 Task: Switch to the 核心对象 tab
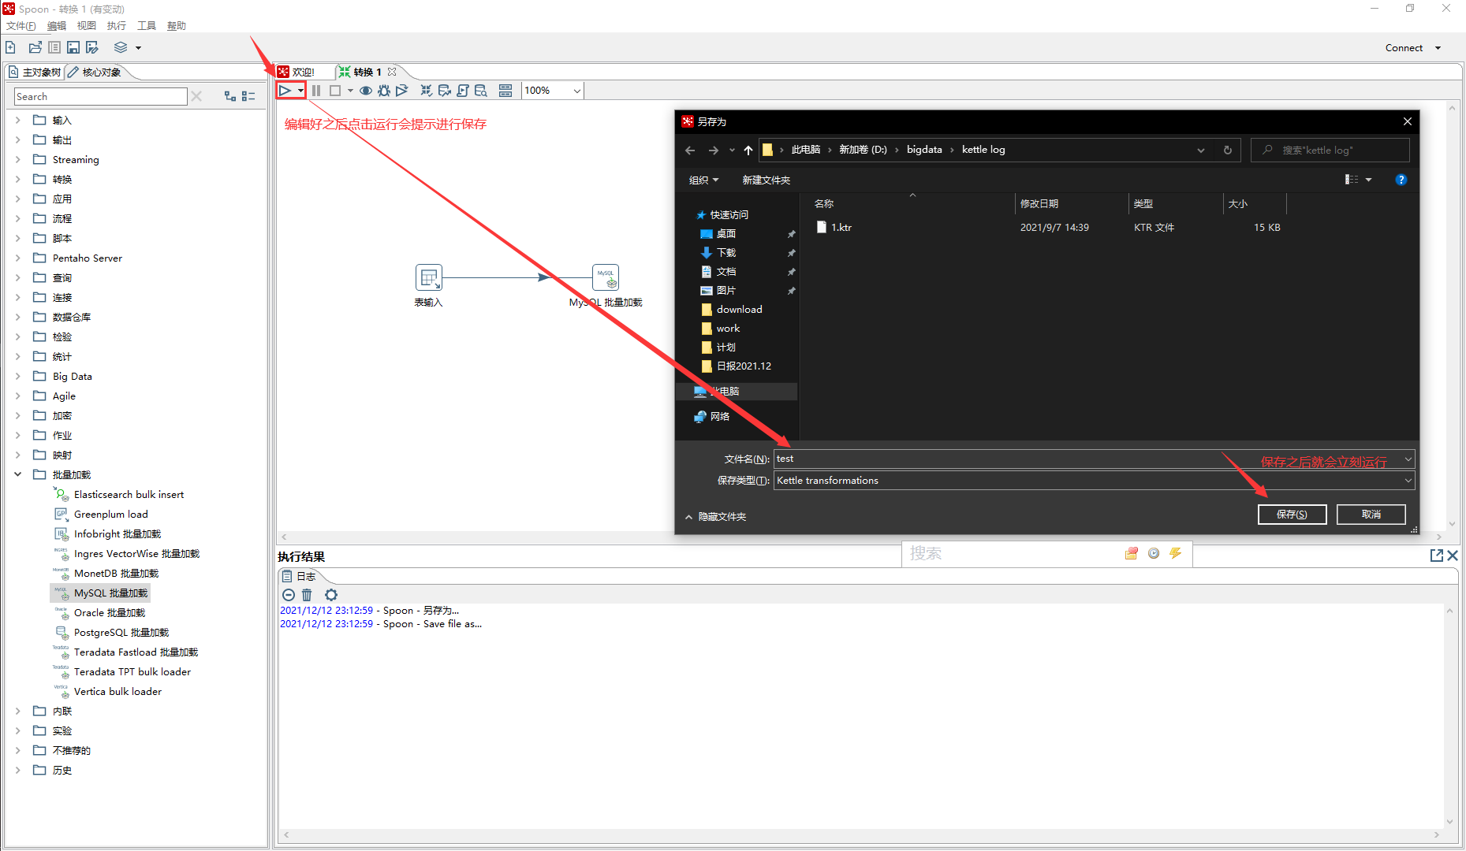(95, 72)
